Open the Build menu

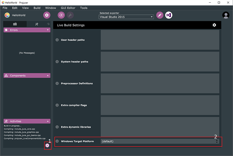(37, 8)
